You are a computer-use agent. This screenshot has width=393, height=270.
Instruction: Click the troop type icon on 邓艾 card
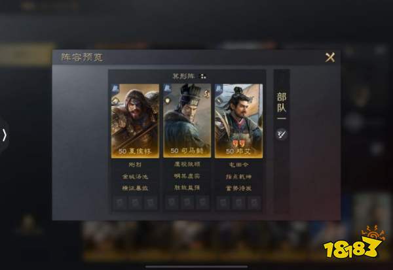pos(219,88)
